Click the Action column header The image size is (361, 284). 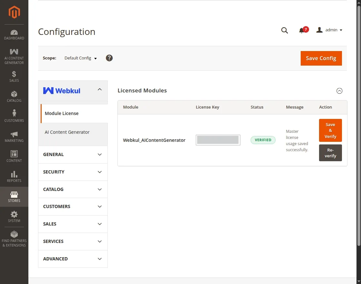point(326,107)
